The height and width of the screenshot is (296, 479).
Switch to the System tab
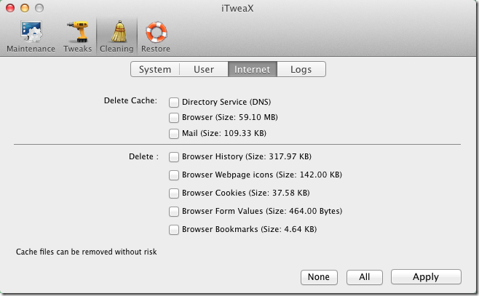coord(155,69)
